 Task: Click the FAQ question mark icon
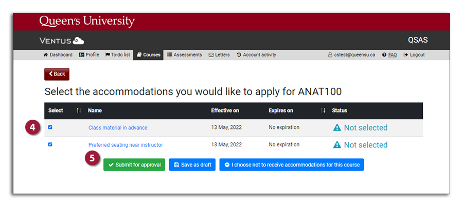[384, 55]
